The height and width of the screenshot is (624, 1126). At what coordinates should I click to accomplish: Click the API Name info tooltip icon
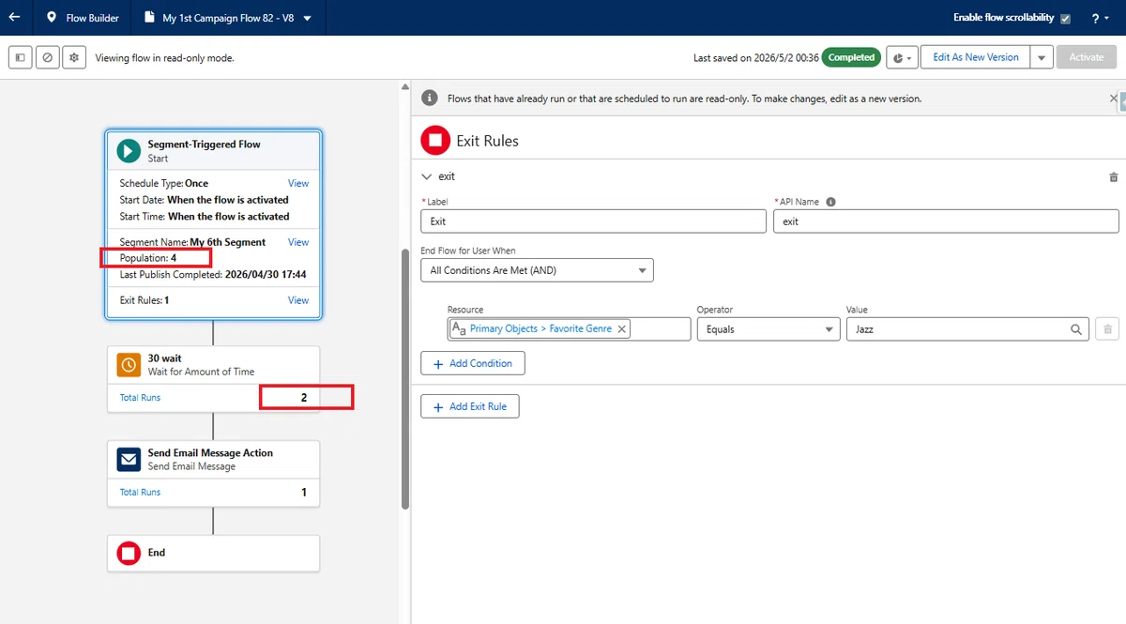click(830, 202)
